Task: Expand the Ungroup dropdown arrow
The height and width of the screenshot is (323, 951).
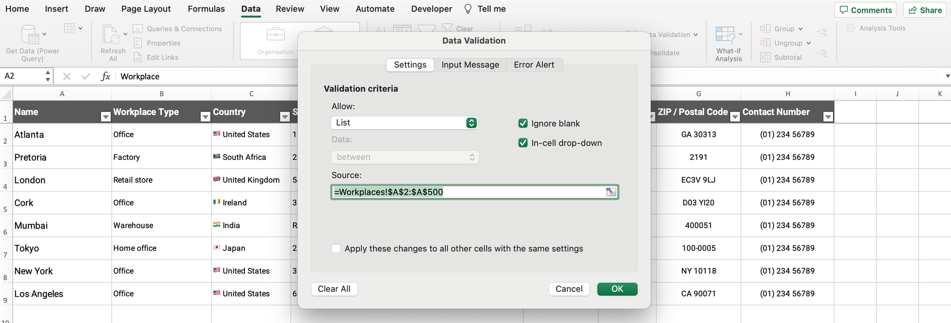Action: [x=808, y=43]
